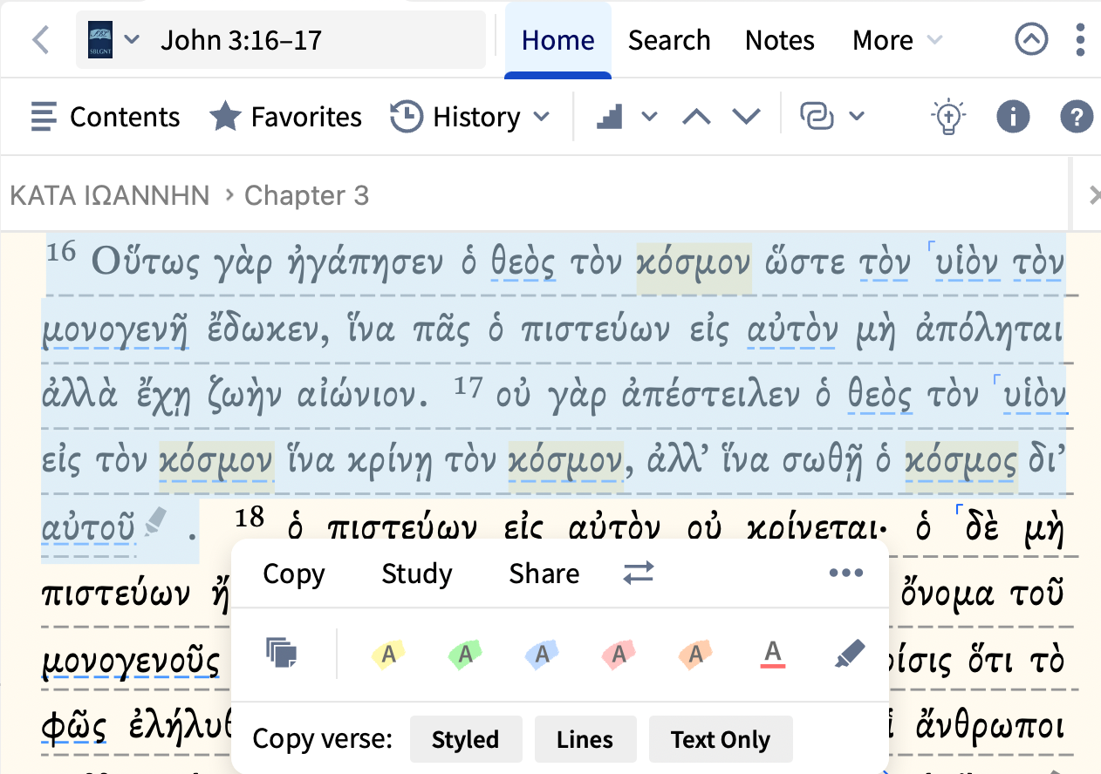This screenshot has width=1101, height=774.
Task: Apply the red highlight style
Action: pyautogui.click(x=619, y=654)
